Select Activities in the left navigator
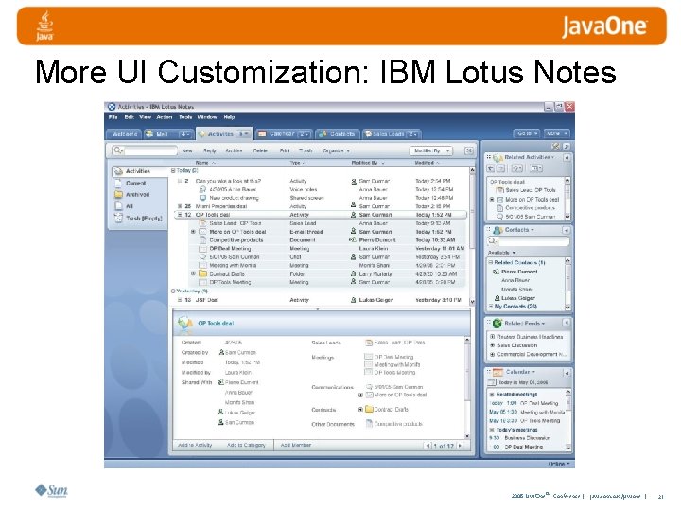681x511 pixels. pyautogui.click(x=139, y=171)
